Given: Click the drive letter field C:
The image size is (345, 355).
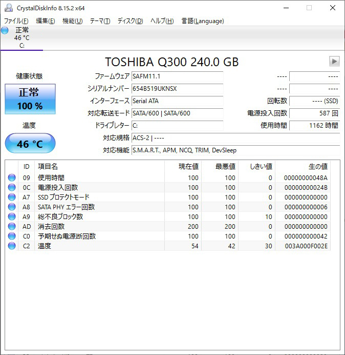Looking at the screenshot, I should coord(177,125).
